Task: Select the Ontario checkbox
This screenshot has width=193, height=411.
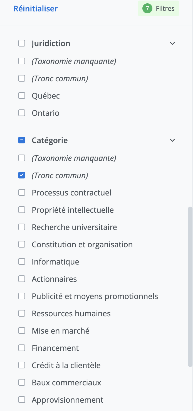Action: point(22,113)
